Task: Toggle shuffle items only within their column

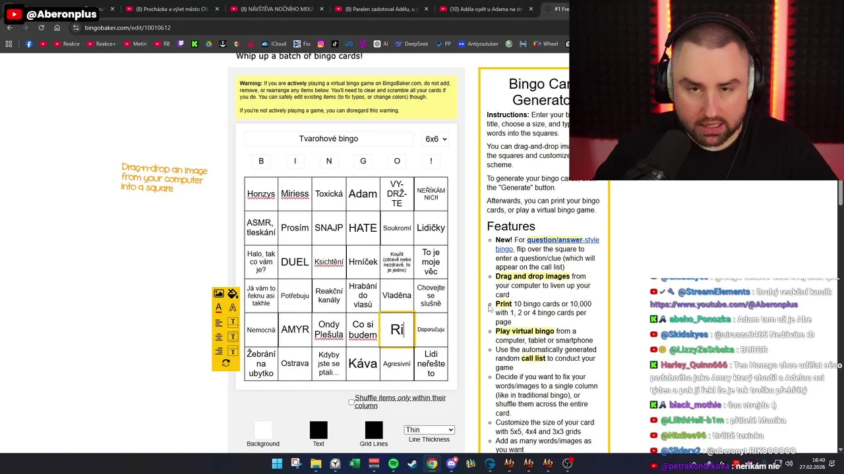Action: coord(351,402)
